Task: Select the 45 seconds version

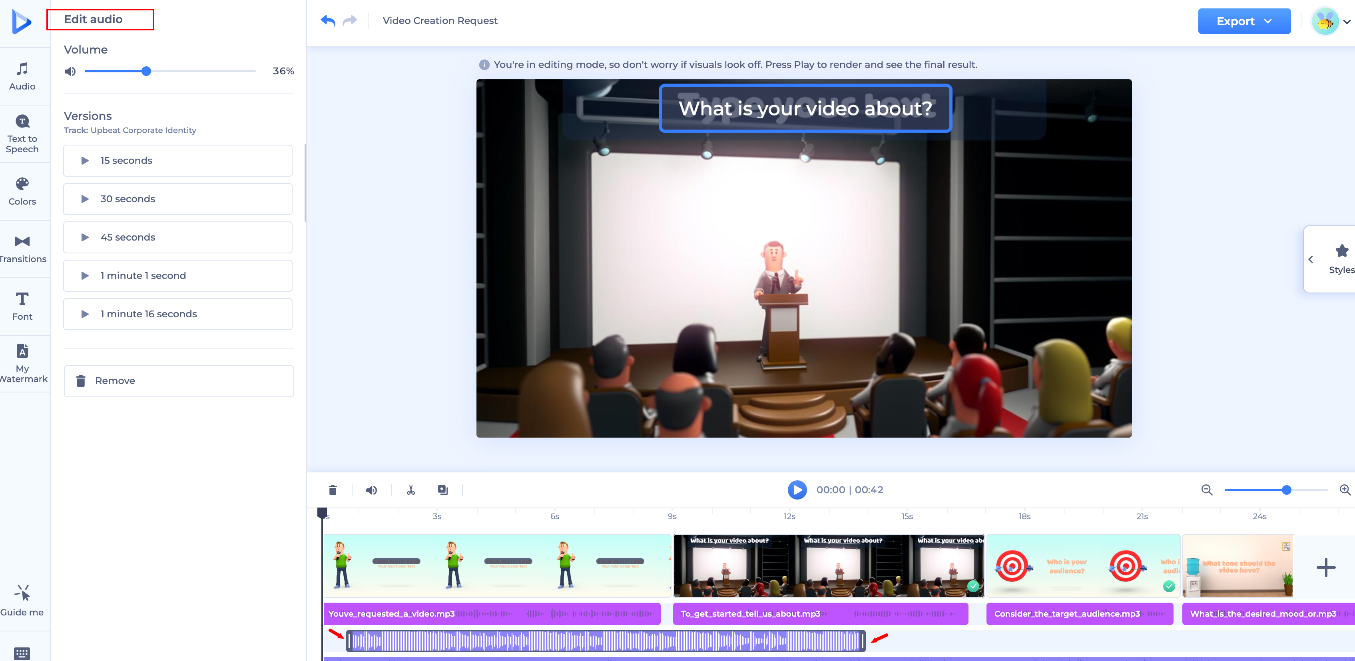Action: [x=178, y=237]
